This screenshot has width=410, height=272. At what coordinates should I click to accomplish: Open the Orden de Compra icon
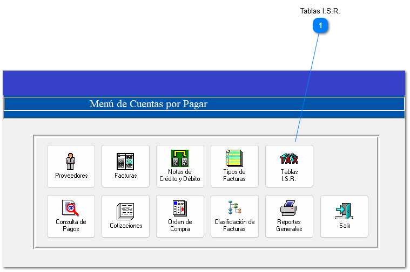click(180, 208)
